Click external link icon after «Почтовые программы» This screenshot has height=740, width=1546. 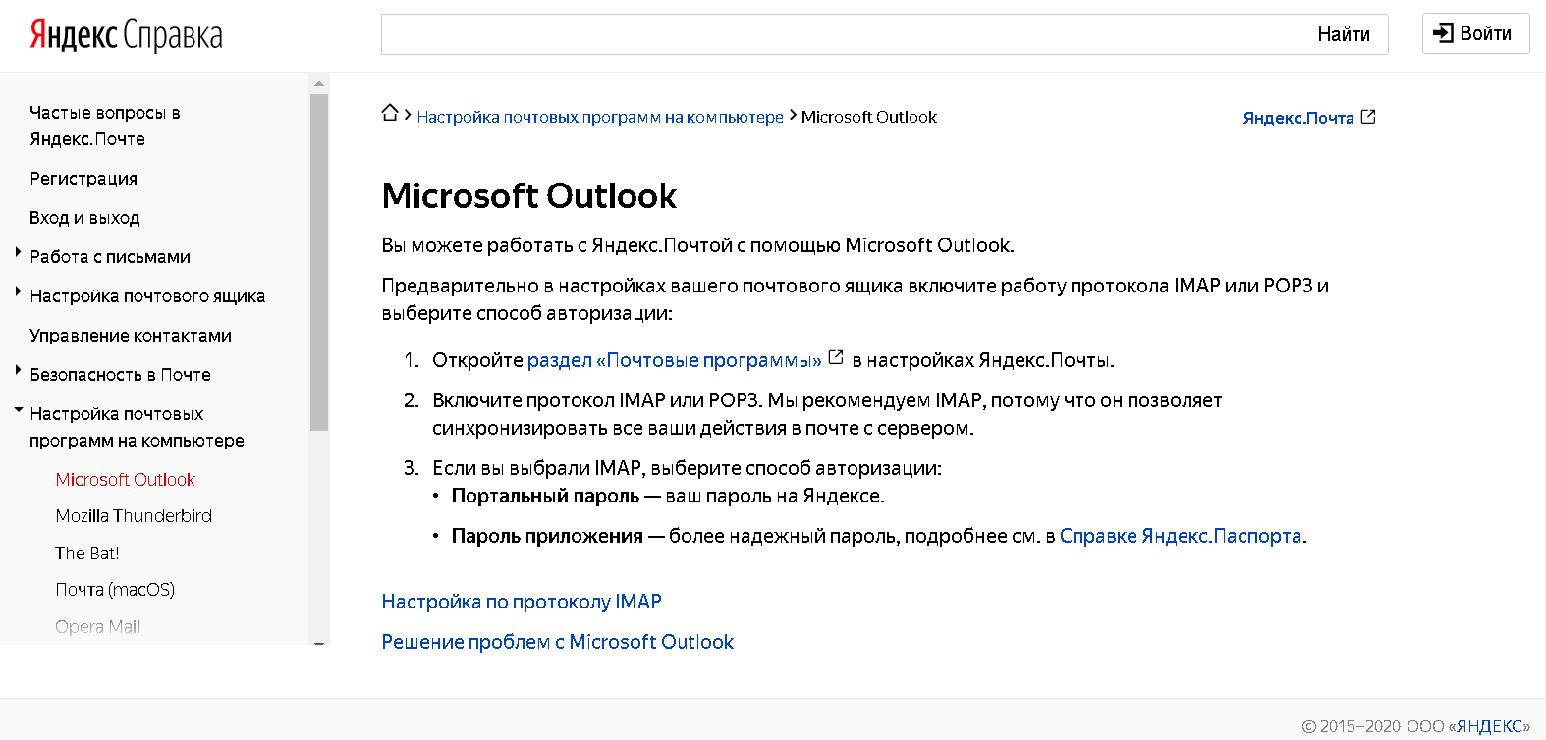pyautogui.click(x=836, y=358)
